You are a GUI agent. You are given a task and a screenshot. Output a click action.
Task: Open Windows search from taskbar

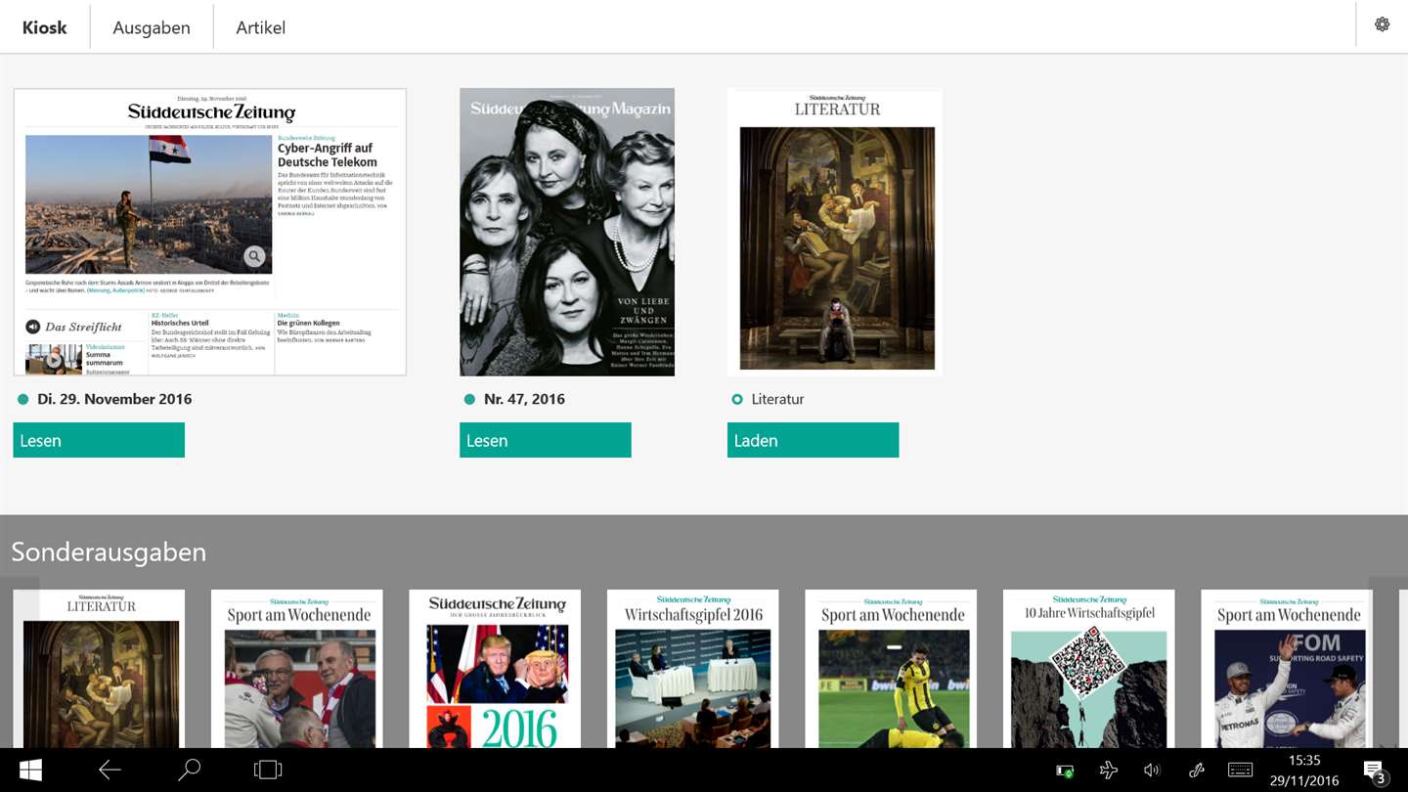point(189,770)
